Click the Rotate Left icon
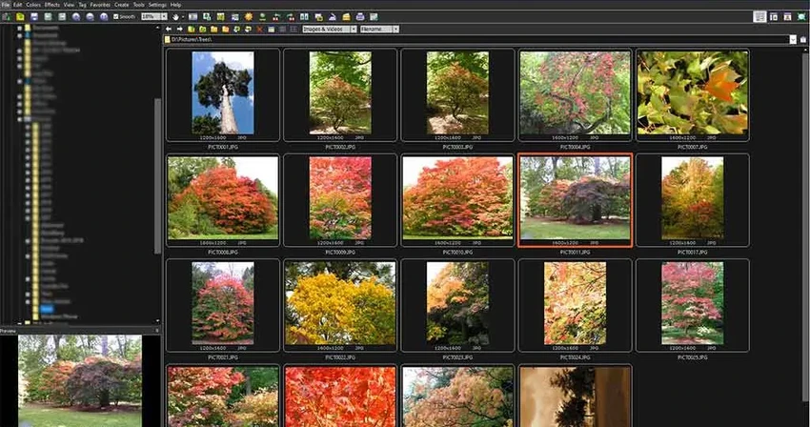The width and height of the screenshot is (810, 427). click(275, 16)
